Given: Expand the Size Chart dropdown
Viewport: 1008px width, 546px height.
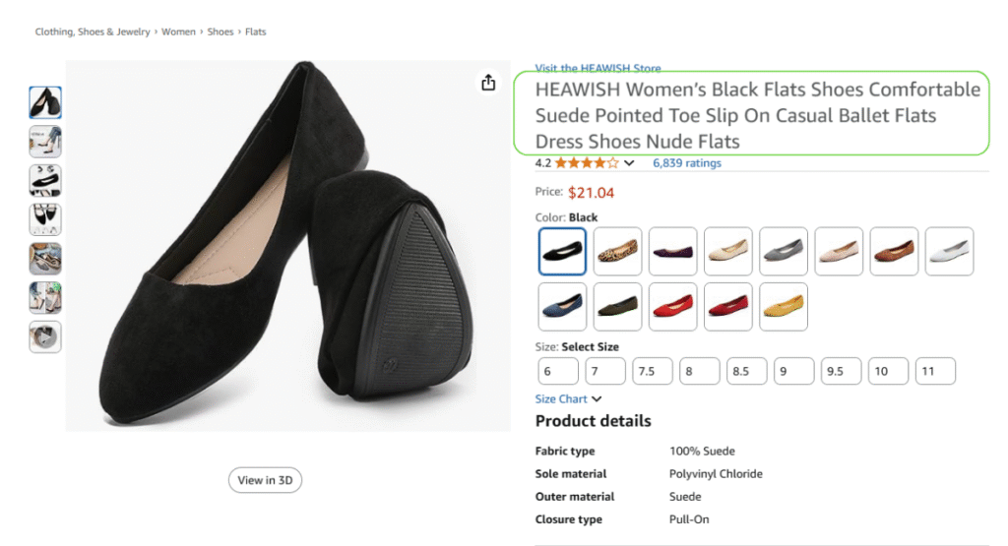Looking at the screenshot, I should [x=568, y=399].
